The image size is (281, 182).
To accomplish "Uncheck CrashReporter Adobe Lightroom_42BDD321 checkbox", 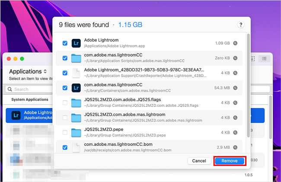I will tap(65, 73).
